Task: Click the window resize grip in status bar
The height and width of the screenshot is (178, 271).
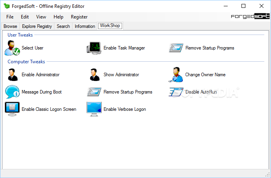Action: tap(267, 175)
